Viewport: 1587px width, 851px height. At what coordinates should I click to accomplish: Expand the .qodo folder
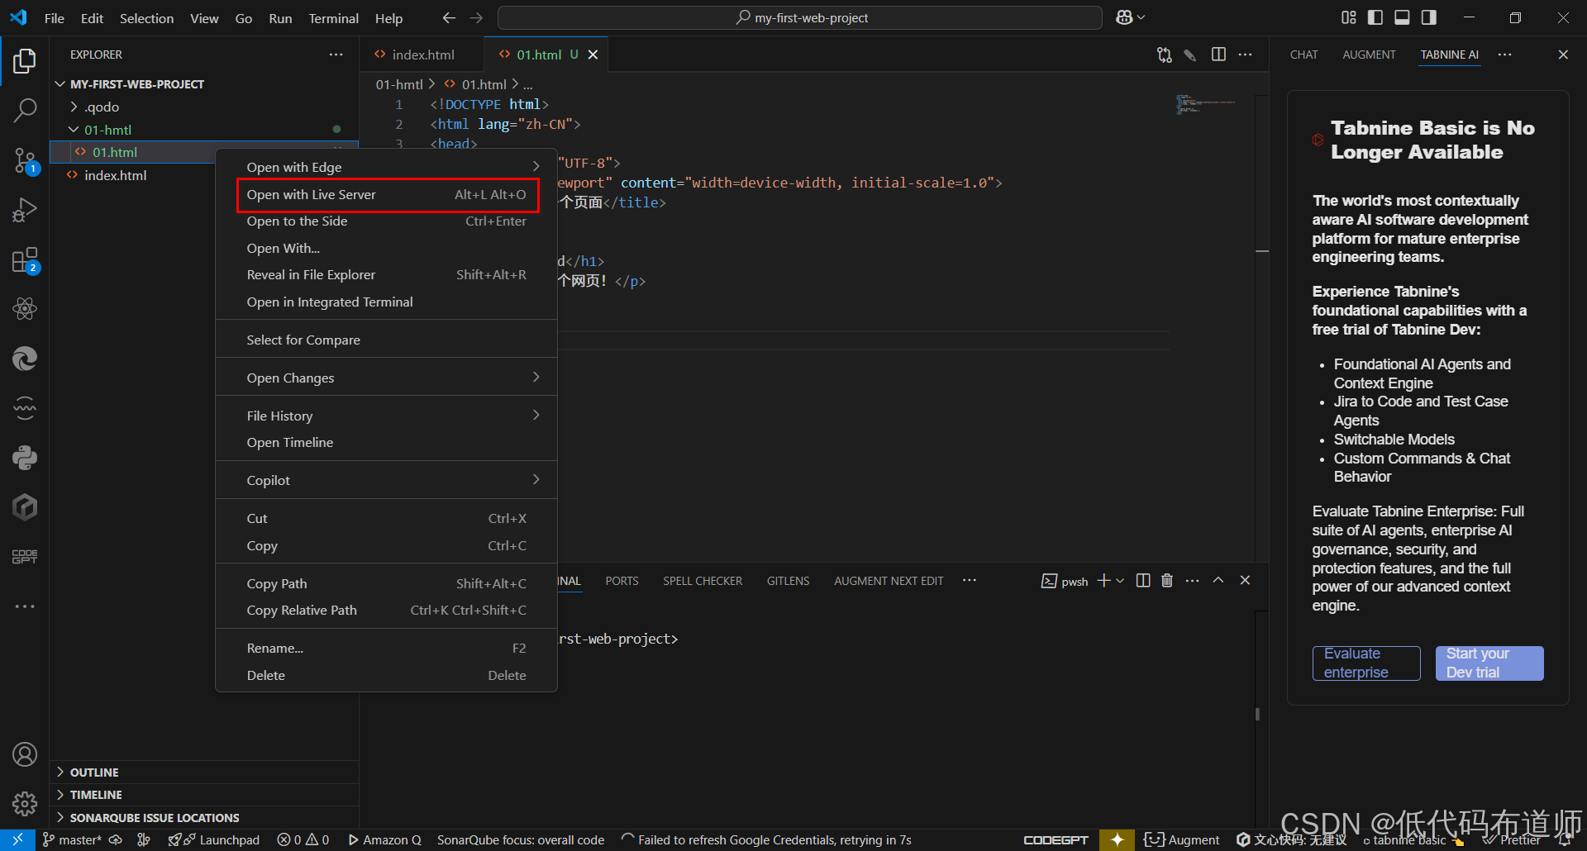pyautogui.click(x=74, y=107)
